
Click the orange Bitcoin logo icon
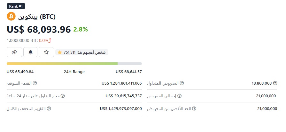(x=11, y=16)
